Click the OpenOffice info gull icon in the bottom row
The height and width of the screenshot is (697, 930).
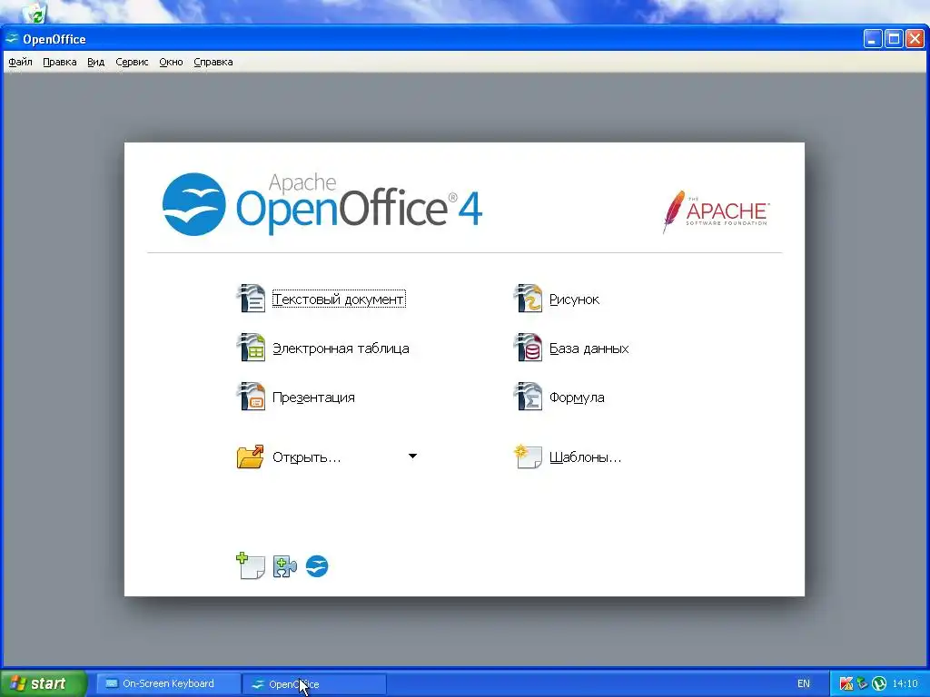click(317, 566)
